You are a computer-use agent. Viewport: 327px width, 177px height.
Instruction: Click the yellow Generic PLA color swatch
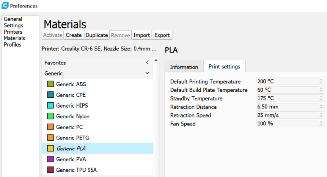pyautogui.click(x=50, y=149)
